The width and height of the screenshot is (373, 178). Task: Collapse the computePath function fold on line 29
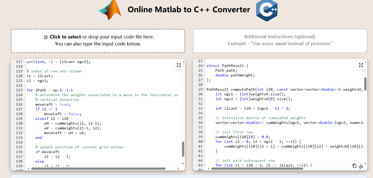tap(204, 90)
